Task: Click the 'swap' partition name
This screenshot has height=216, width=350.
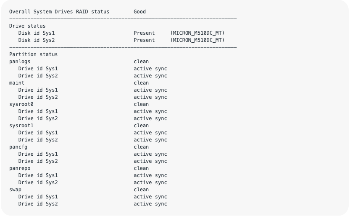Action: 15,190
